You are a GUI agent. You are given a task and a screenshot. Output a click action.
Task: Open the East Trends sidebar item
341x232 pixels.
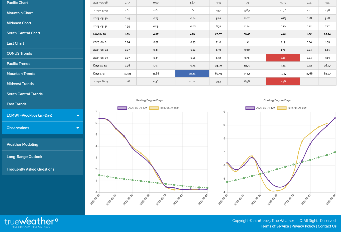17,104
